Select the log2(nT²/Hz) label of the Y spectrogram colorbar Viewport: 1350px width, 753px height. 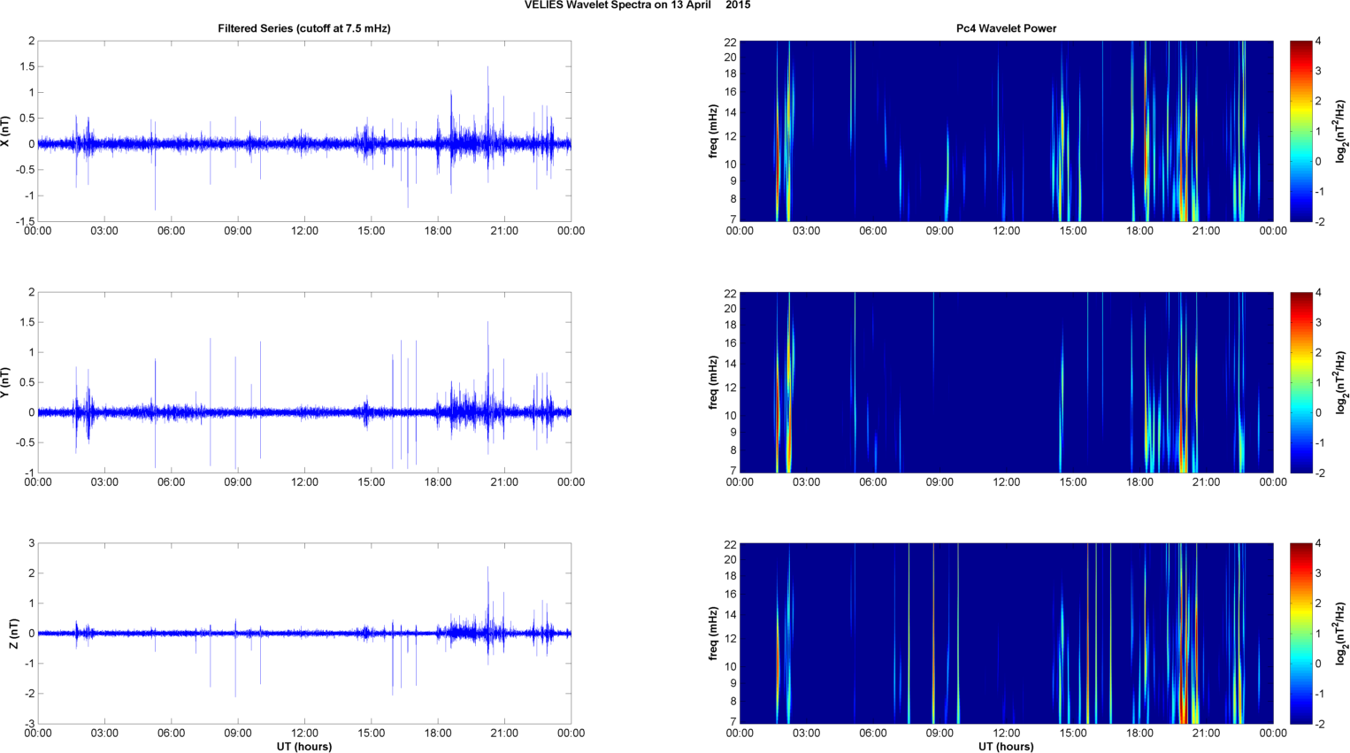1342,382
